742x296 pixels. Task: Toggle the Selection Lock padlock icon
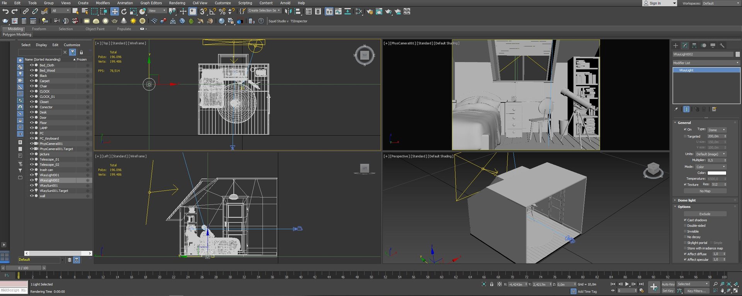coord(492,284)
